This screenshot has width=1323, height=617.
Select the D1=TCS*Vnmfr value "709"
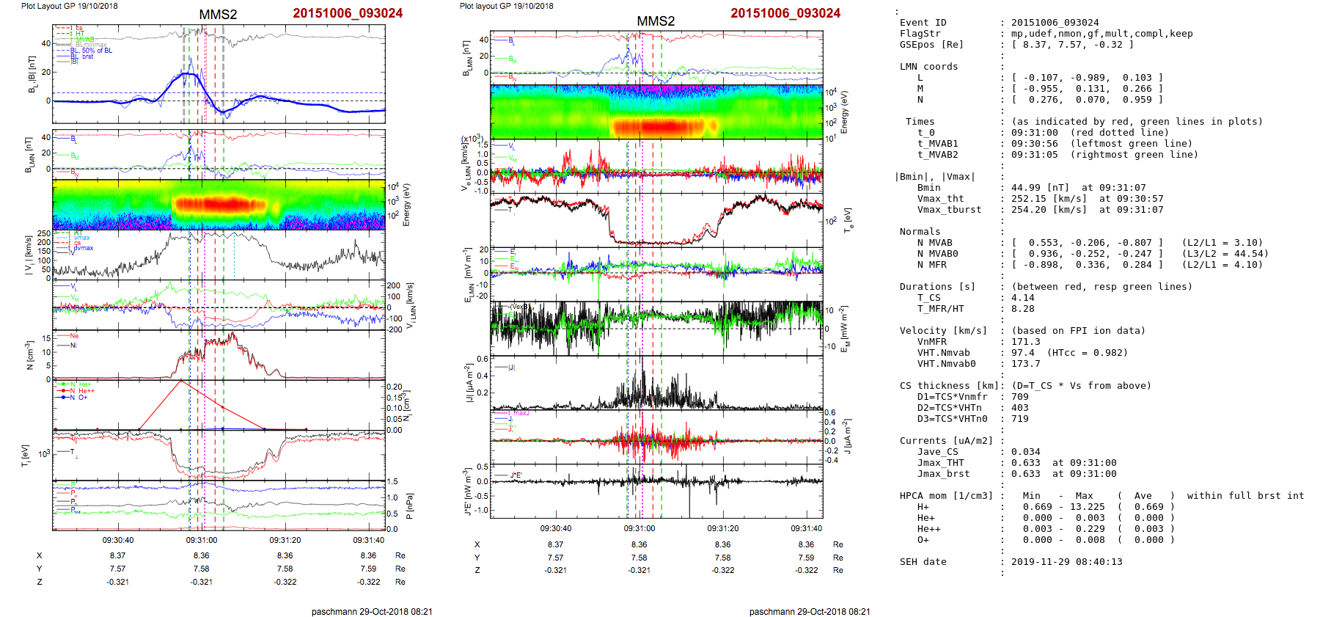1019,397
